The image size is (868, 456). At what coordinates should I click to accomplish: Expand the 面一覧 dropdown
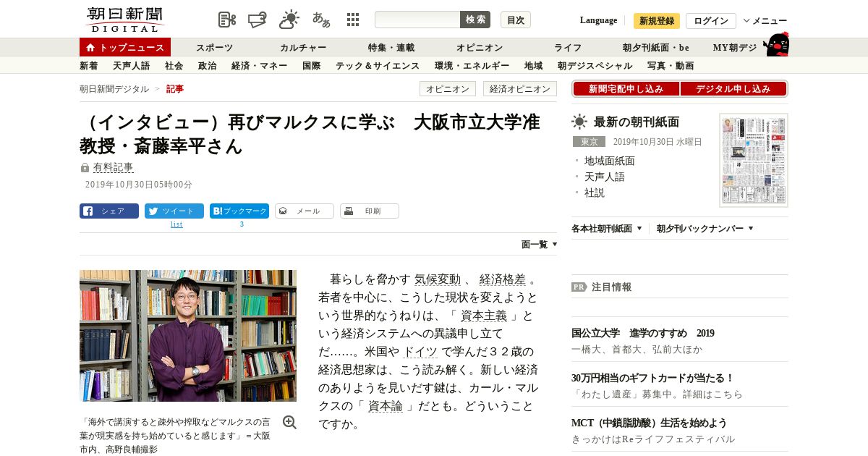539,245
